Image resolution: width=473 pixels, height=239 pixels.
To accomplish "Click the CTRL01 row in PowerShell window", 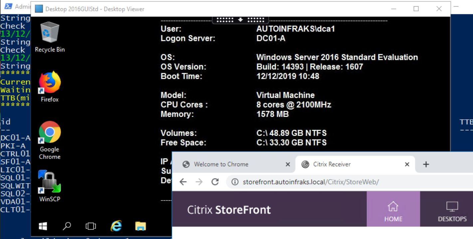I will (x=15, y=154).
